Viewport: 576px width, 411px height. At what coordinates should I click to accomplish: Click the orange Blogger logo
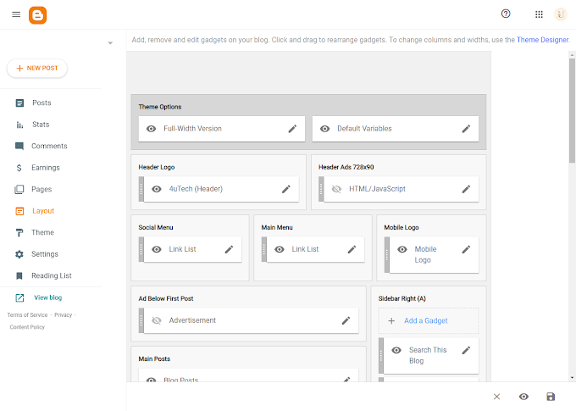(38, 15)
